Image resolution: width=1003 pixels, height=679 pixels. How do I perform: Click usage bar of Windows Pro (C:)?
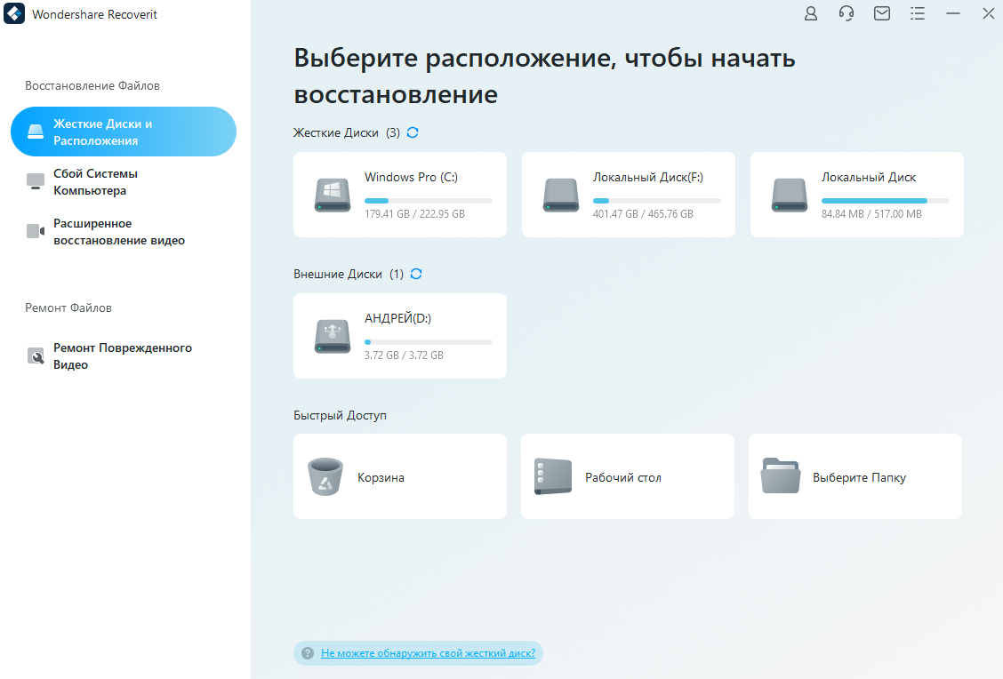point(429,201)
